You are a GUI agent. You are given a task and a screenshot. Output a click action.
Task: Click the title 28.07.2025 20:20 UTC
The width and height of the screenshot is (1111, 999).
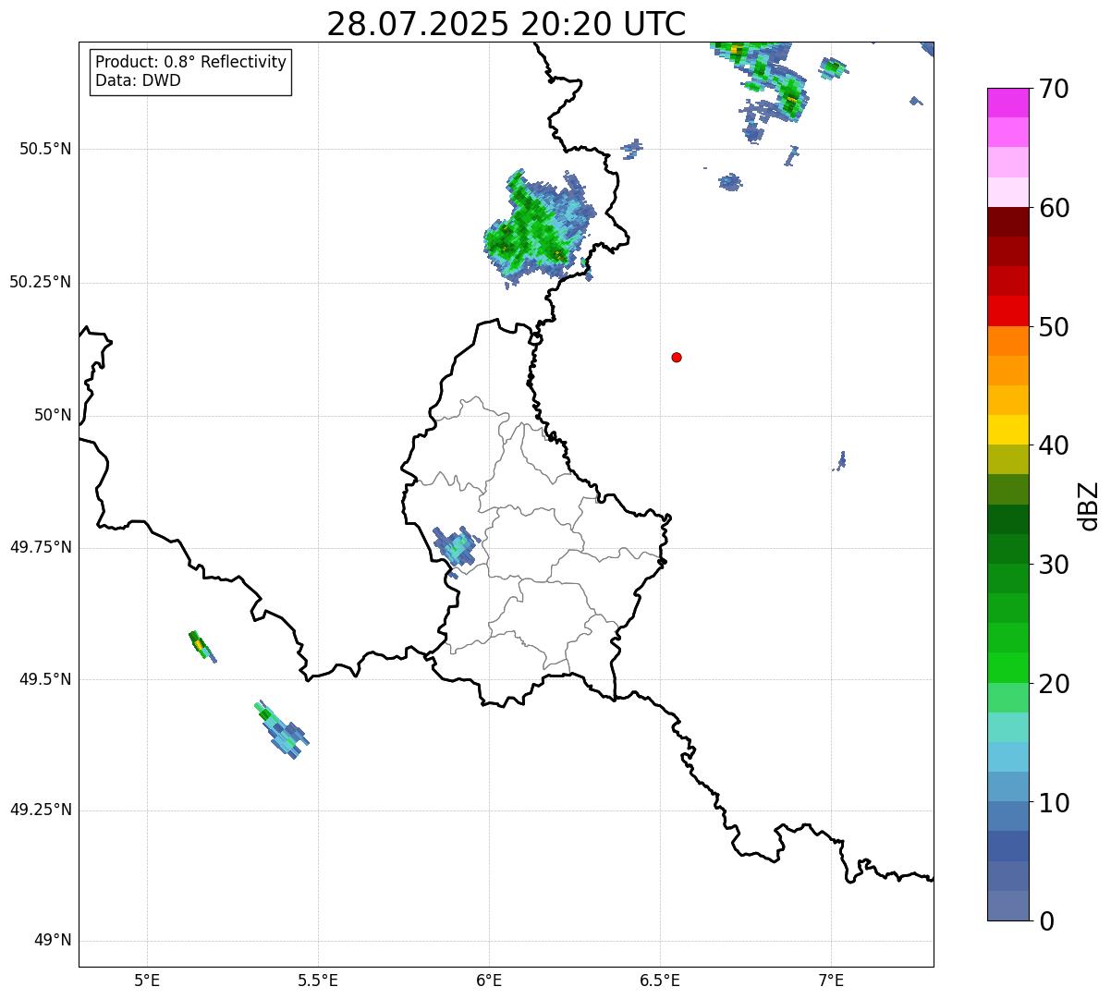[507, 23]
